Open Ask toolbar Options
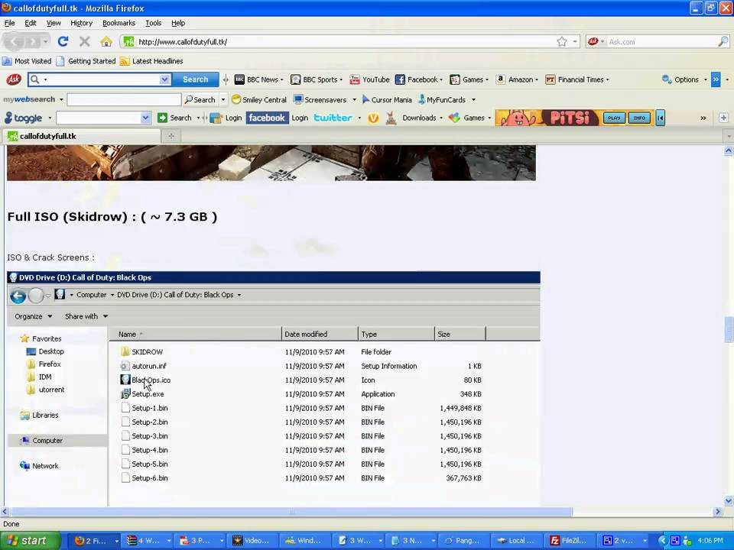The image size is (734, 550). 684,79
